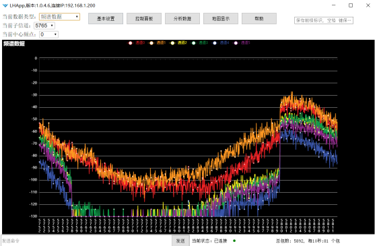Open the 帮助 help button
Screen dimensions: 377x246
click(x=259, y=19)
